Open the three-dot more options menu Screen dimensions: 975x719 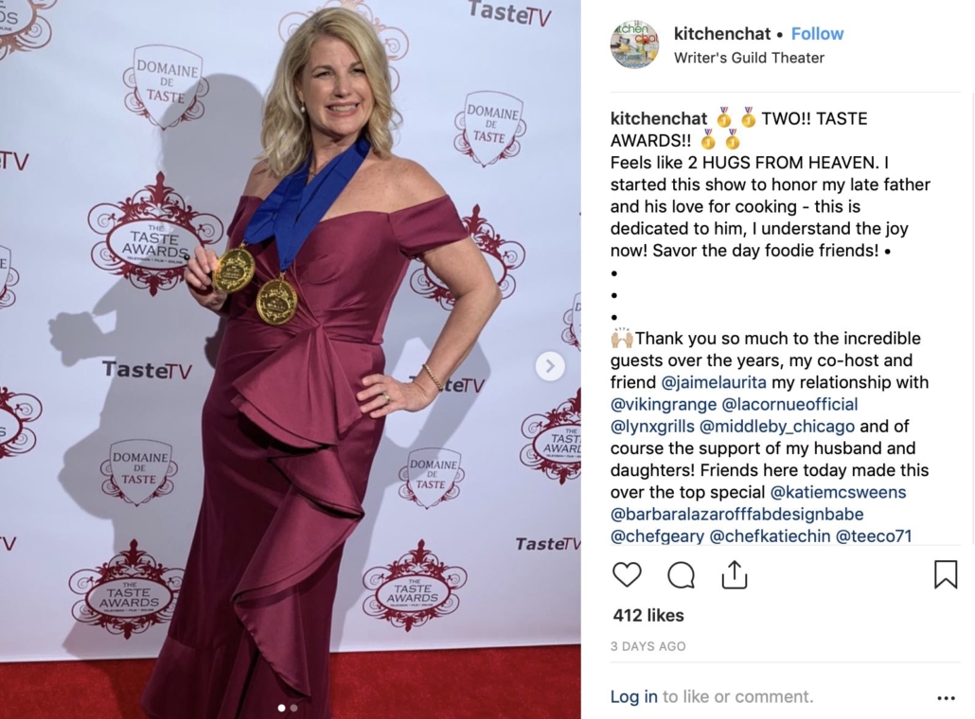pyautogui.click(x=946, y=698)
